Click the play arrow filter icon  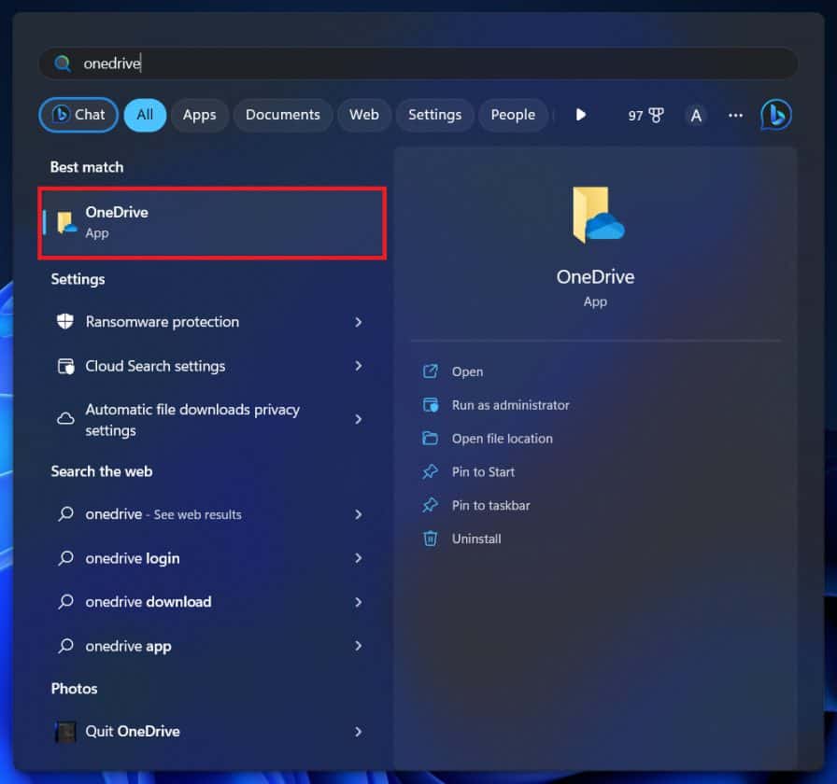point(580,115)
